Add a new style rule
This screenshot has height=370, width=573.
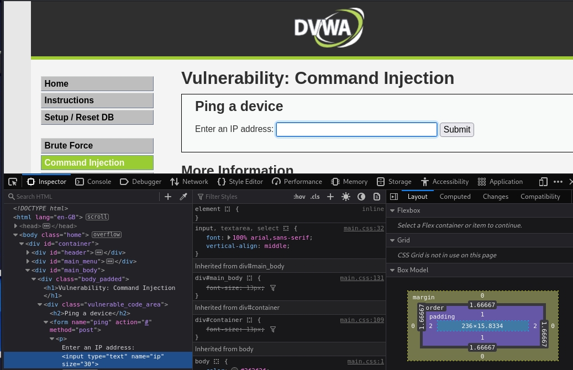[x=330, y=197]
